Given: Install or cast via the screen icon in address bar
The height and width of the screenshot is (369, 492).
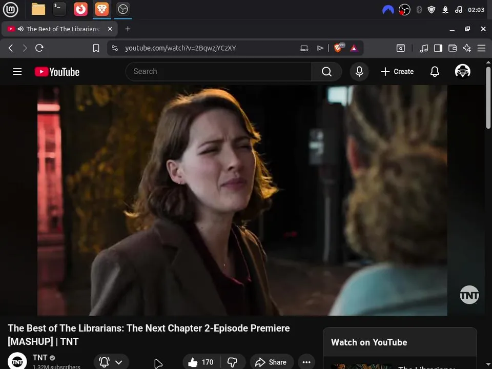Looking at the screenshot, I should click(x=304, y=48).
